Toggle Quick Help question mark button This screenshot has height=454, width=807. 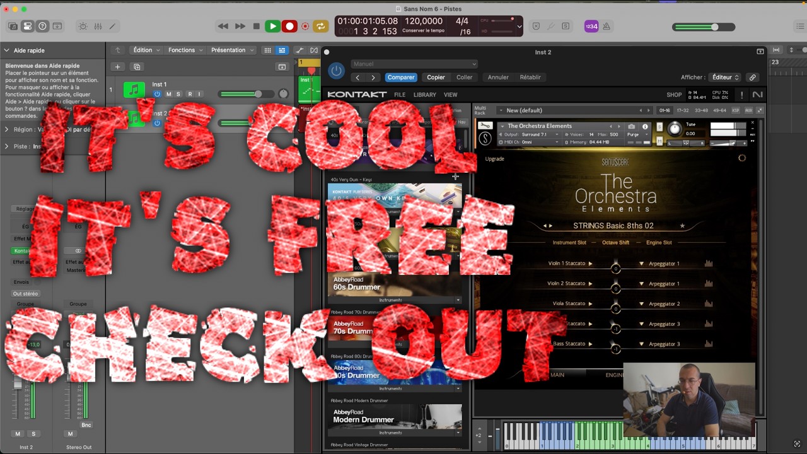[x=42, y=26]
